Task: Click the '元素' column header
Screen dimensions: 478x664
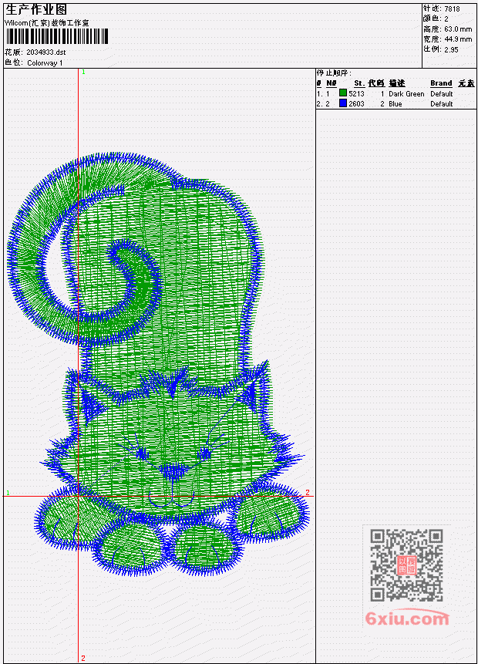Action: 466,83
